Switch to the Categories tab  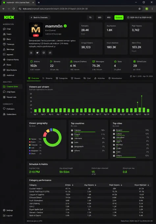tap(62, 78)
